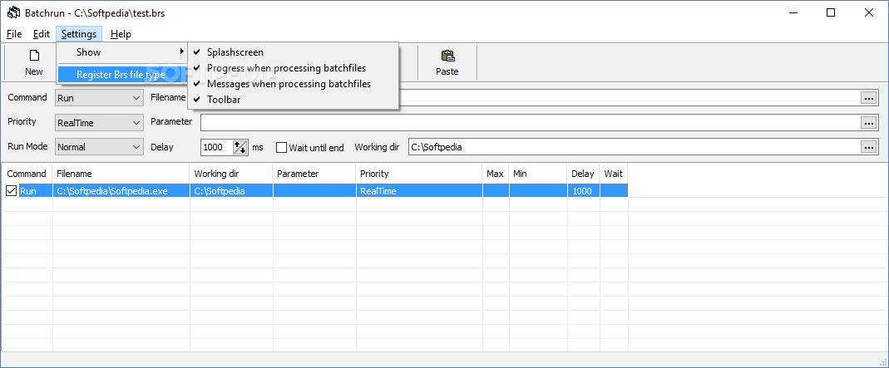Maximize the Batchrun window

coord(831,13)
